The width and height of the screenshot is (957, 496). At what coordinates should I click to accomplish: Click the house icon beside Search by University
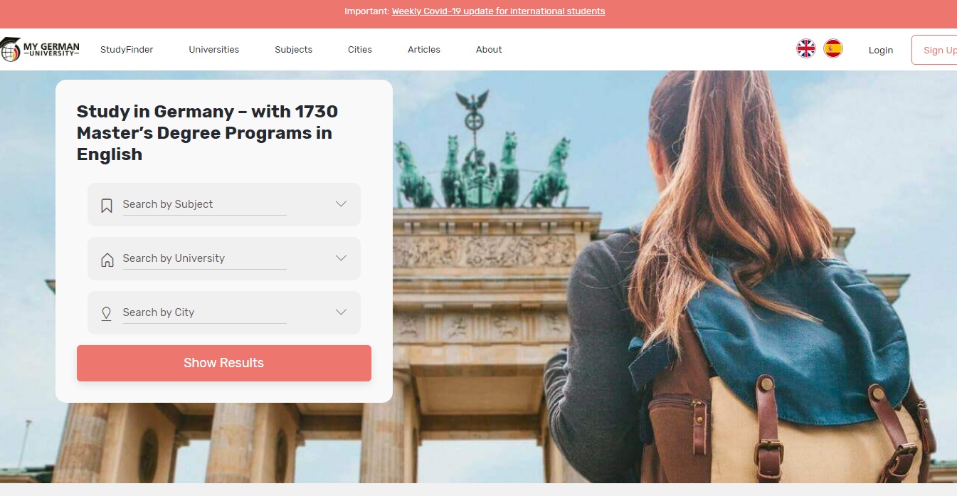click(107, 259)
